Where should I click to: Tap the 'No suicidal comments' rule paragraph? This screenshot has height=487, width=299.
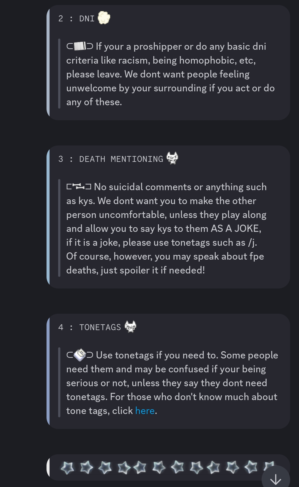pos(166,215)
